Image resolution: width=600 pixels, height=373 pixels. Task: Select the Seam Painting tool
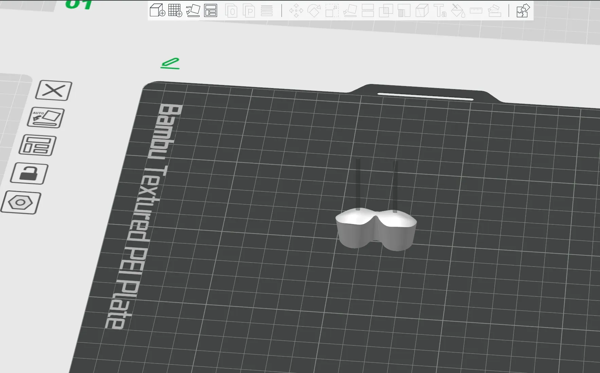tap(422, 11)
